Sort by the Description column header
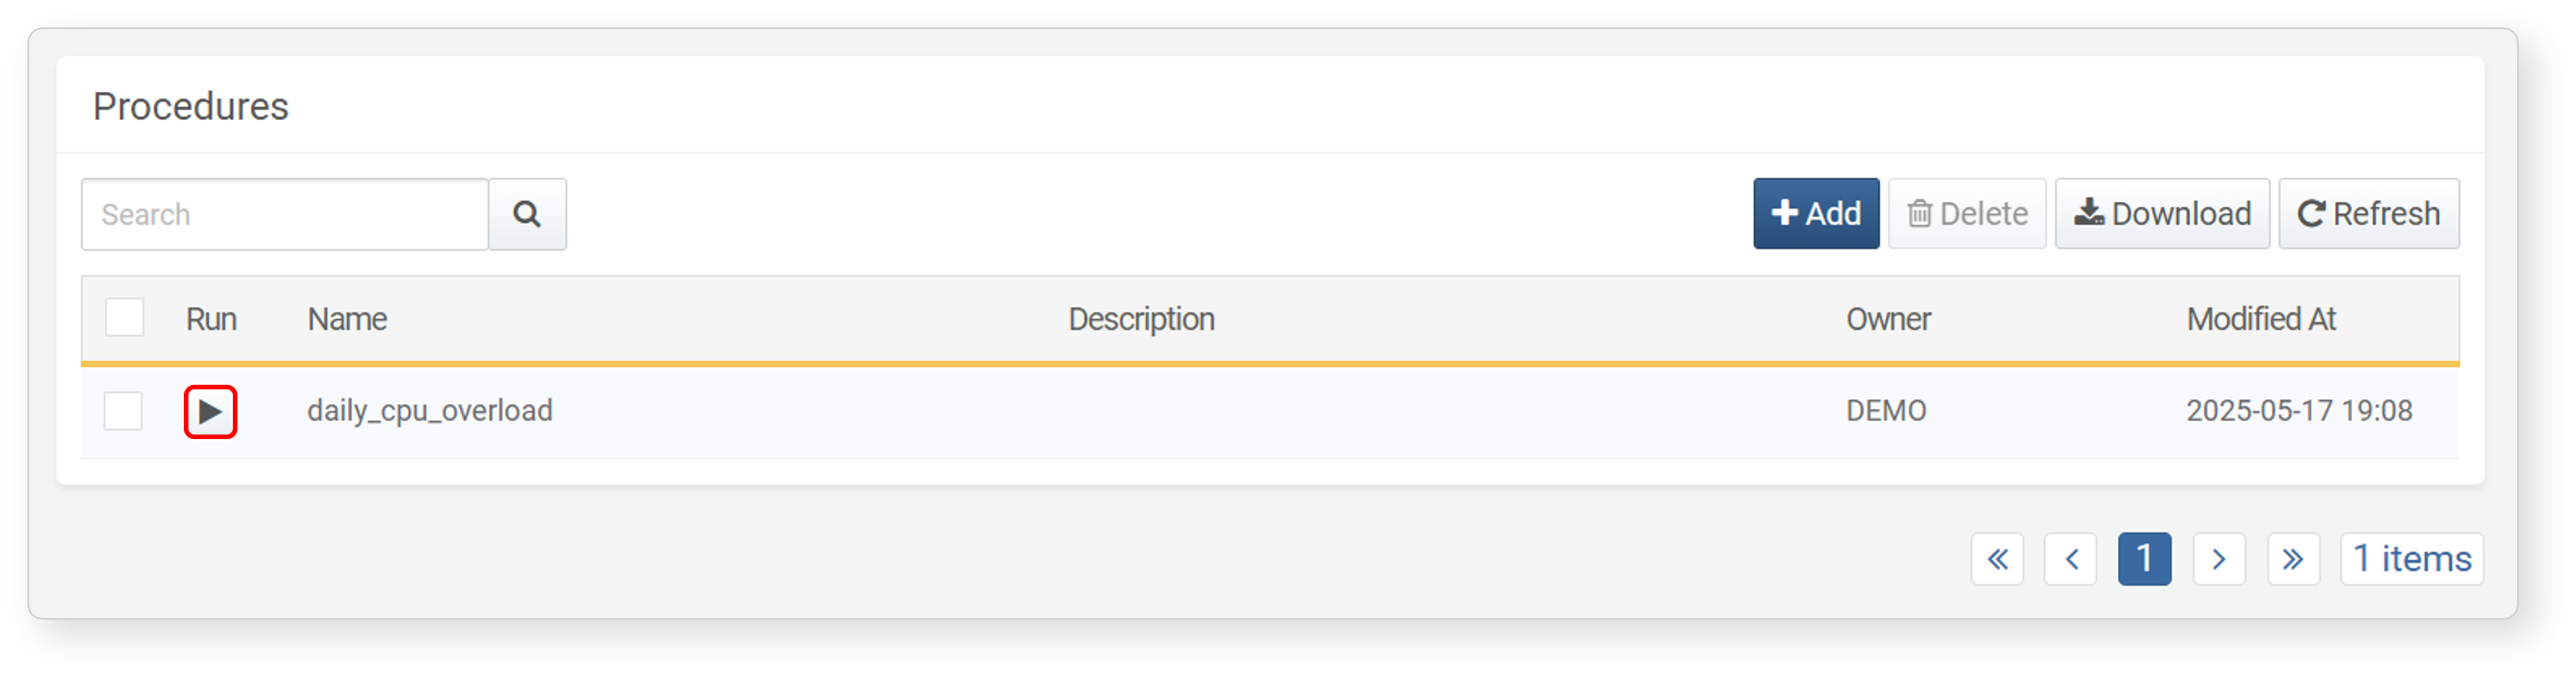2576x677 pixels. [x=1141, y=318]
